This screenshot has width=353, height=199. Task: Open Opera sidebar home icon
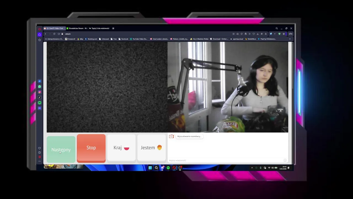(39, 35)
